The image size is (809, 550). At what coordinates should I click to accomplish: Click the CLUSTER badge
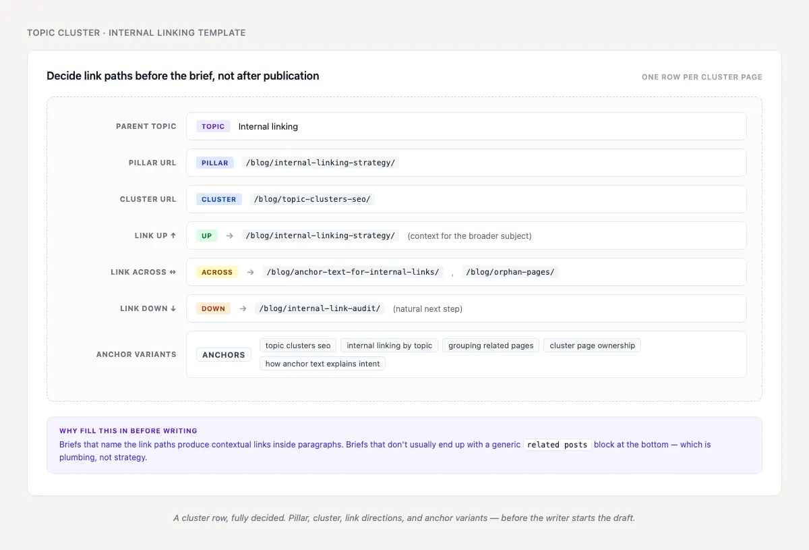(x=219, y=199)
